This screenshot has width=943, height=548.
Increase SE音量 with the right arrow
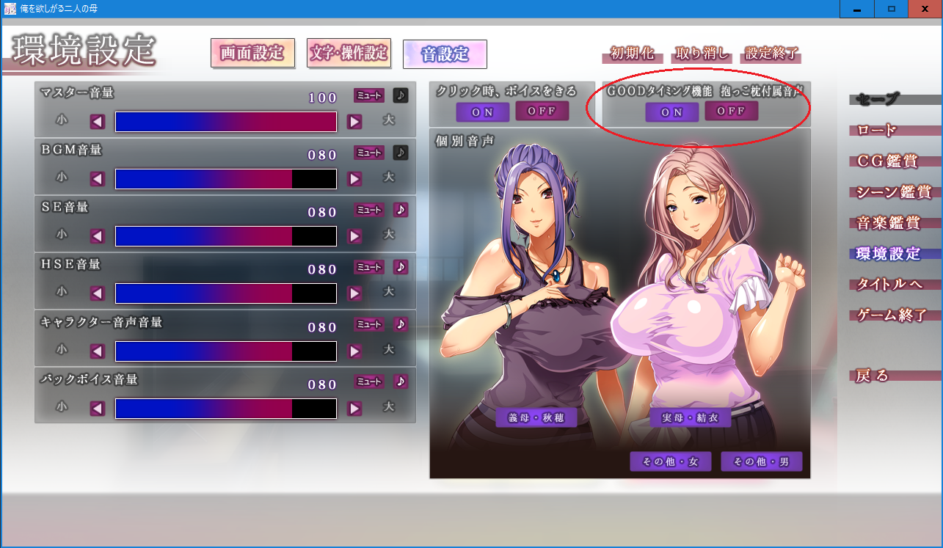point(354,236)
